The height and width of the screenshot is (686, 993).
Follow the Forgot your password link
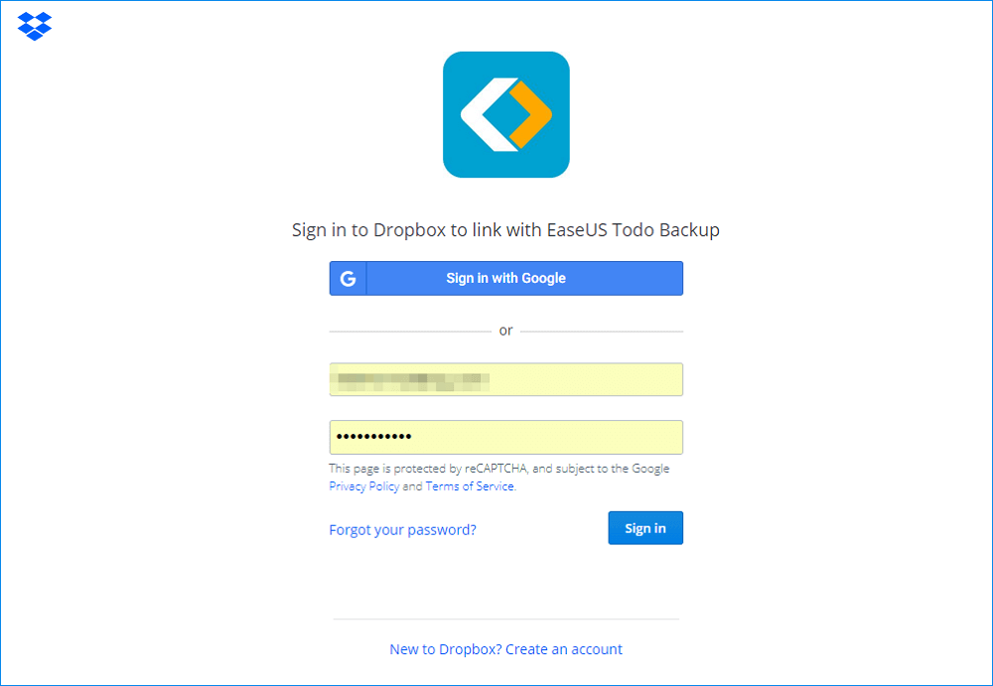pos(402,529)
